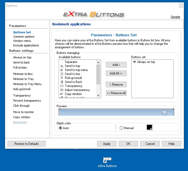This screenshot has height=171, width=188.
Task: Open Exclude applications page
Action: (x=26, y=45)
